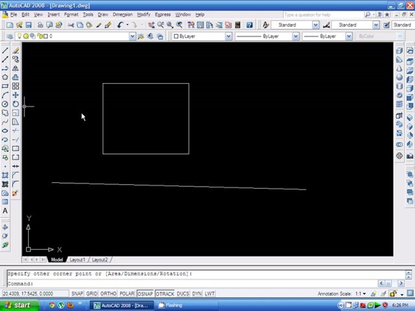Click the Windows start button

tap(19, 305)
